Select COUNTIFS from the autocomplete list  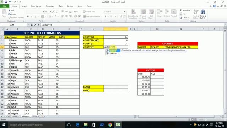[x=113, y=53]
